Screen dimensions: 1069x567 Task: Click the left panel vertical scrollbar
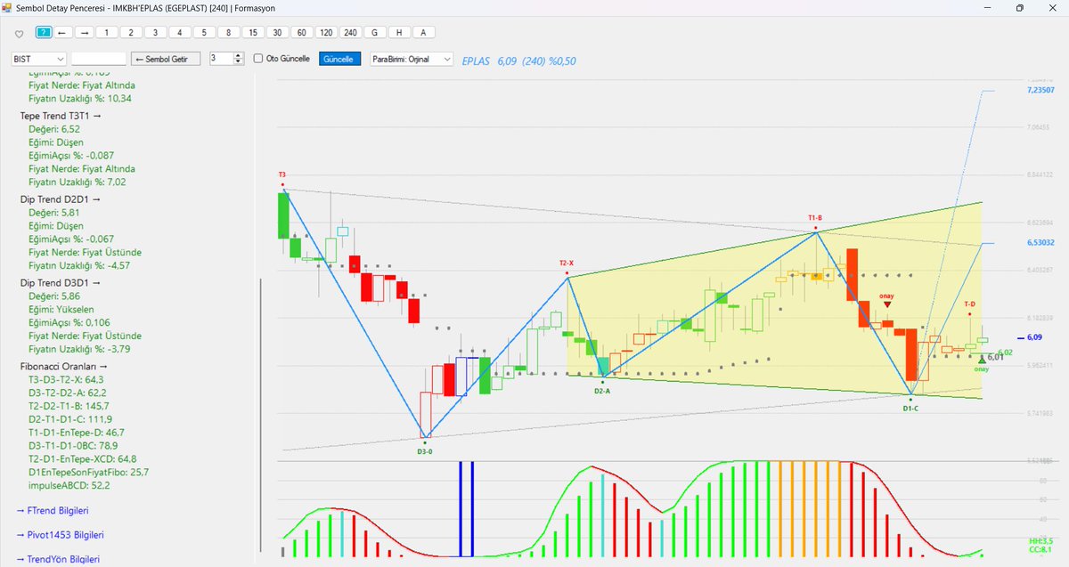point(261,414)
